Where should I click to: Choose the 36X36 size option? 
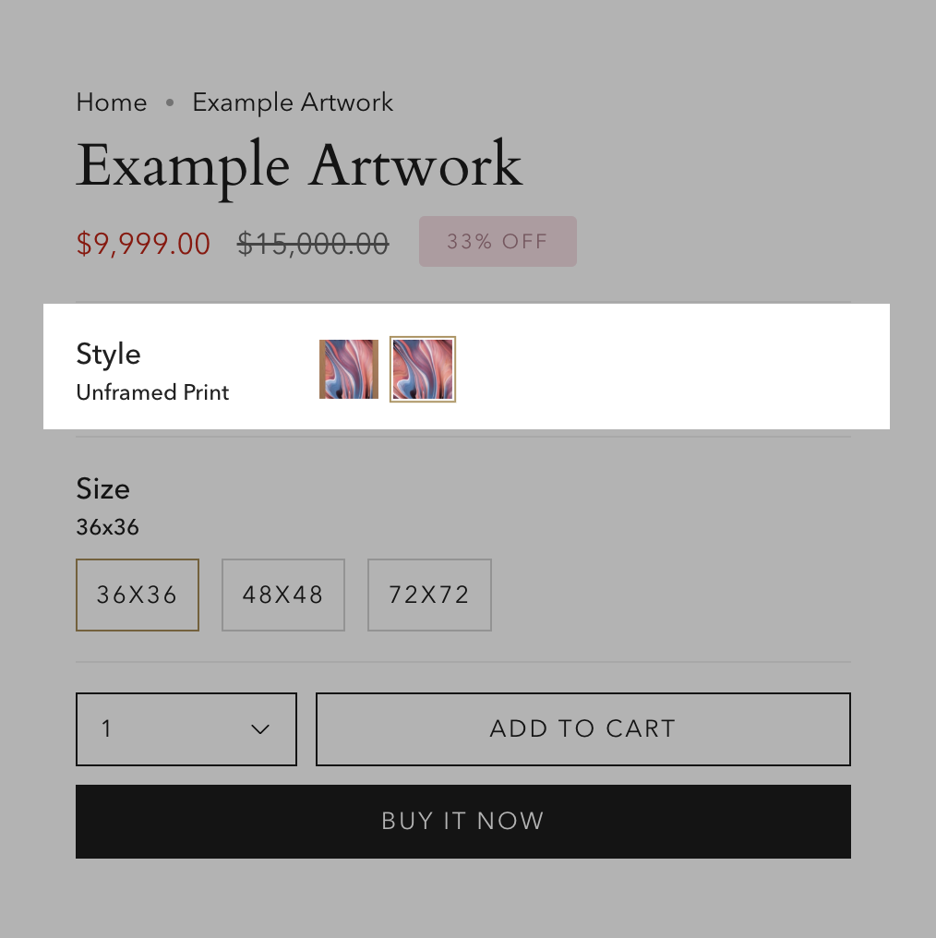pyautogui.click(x=137, y=595)
